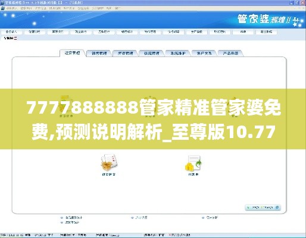The width and height of the screenshot is (306, 238).
Task: Switch to the 产品升级 tab
Action: tap(230, 53)
